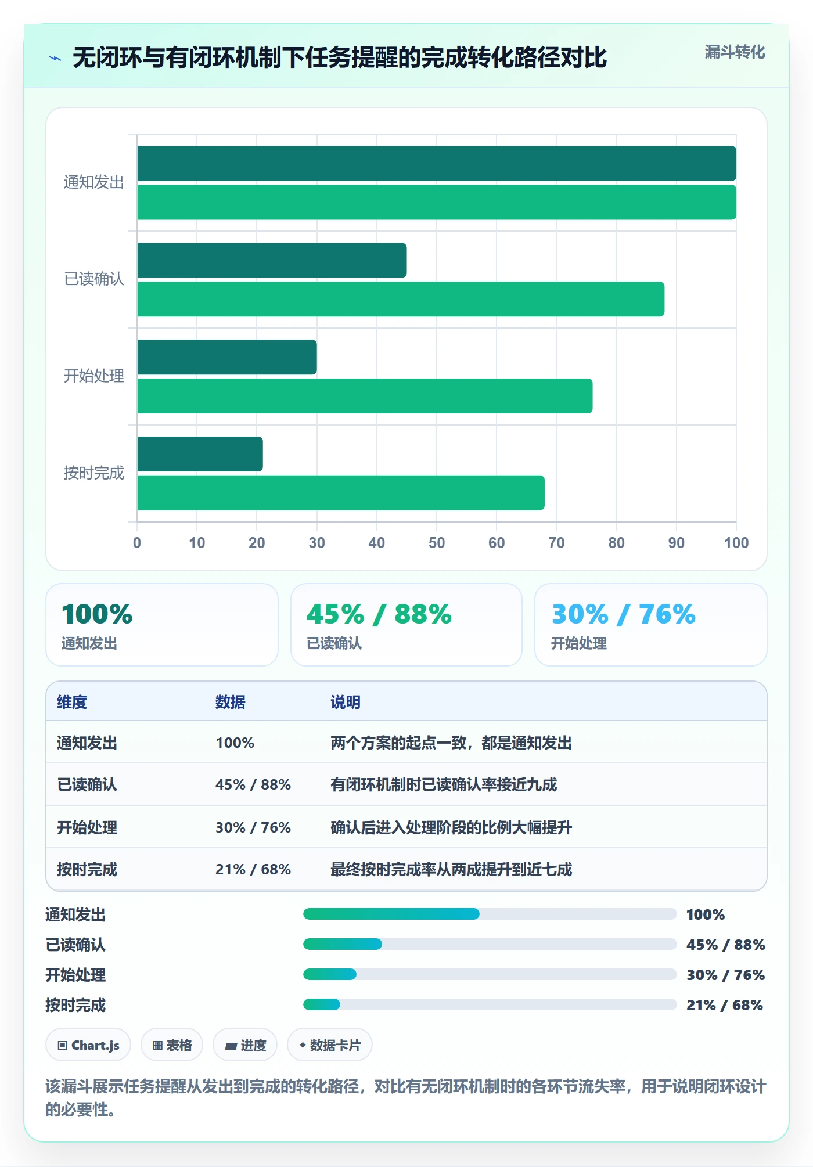
Task: Click the 数据 table column header
Action: [x=231, y=702]
